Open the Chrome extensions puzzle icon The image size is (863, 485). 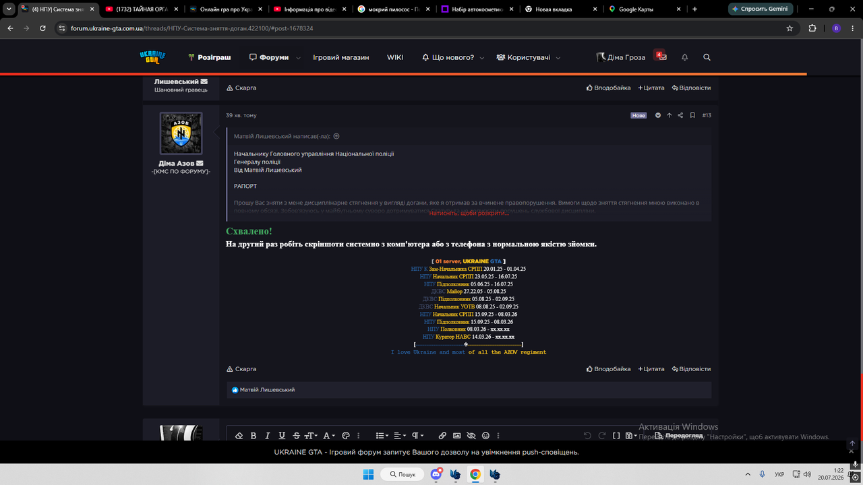coord(812,28)
